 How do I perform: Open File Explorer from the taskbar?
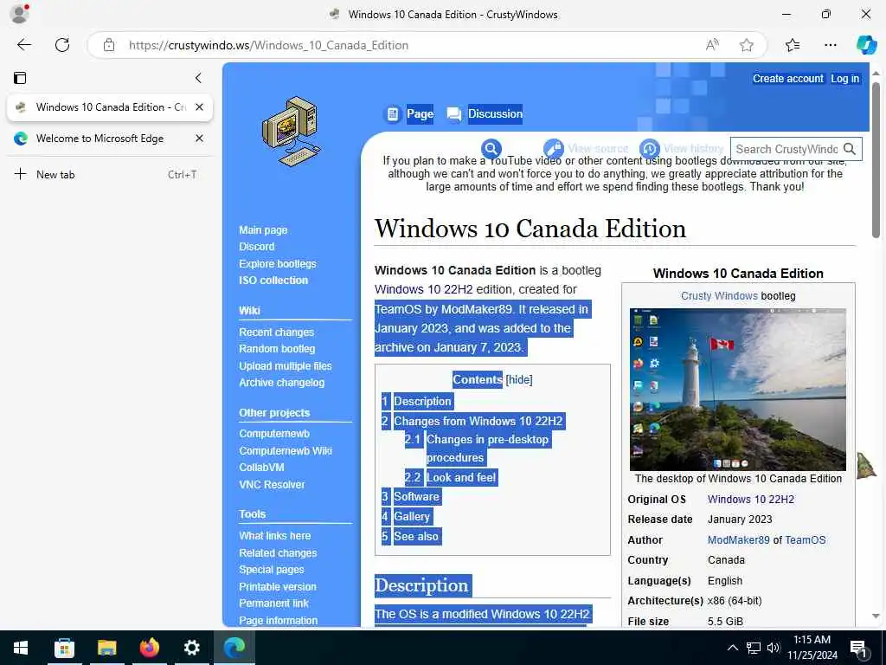point(106,648)
